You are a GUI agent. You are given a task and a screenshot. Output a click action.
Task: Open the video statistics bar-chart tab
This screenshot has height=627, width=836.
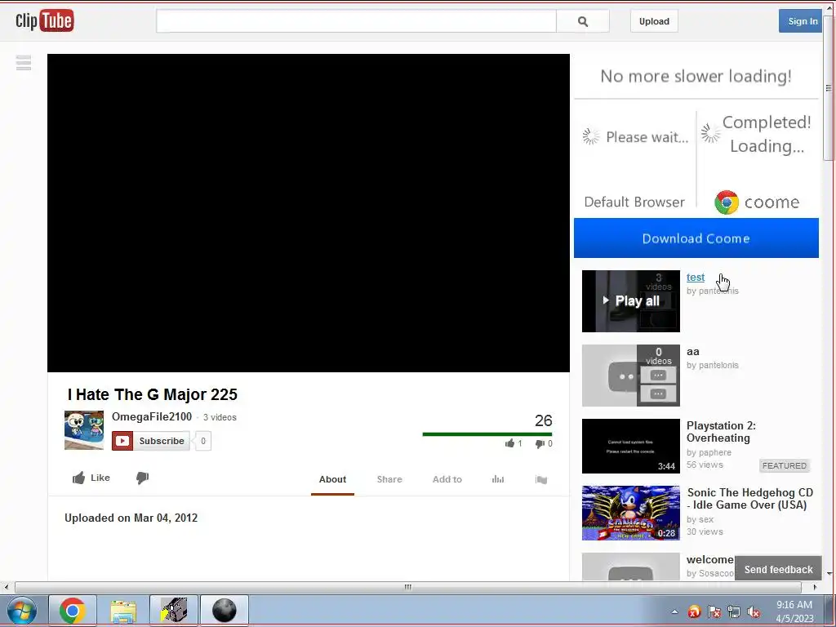click(498, 479)
